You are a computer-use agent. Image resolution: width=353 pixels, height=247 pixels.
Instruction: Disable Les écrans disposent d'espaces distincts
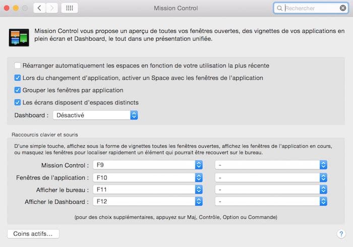tap(17, 102)
